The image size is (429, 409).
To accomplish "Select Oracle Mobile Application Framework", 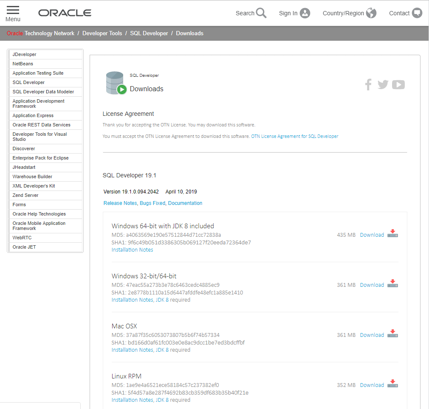I will [46, 226].
